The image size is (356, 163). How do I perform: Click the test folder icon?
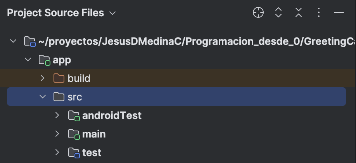[x=73, y=153]
